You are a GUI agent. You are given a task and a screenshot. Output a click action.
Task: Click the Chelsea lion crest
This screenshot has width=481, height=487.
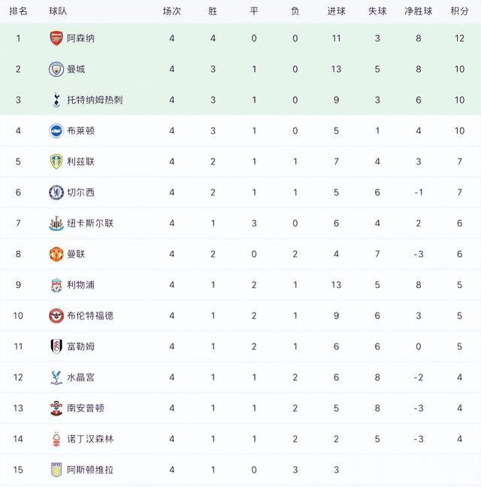[x=56, y=192]
